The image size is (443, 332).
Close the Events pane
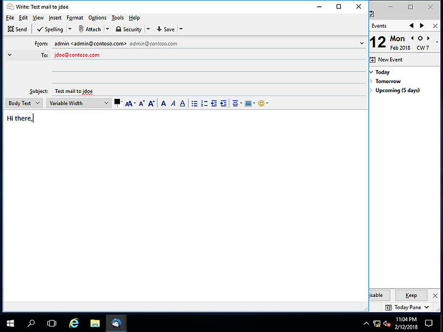tap(435, 26)
